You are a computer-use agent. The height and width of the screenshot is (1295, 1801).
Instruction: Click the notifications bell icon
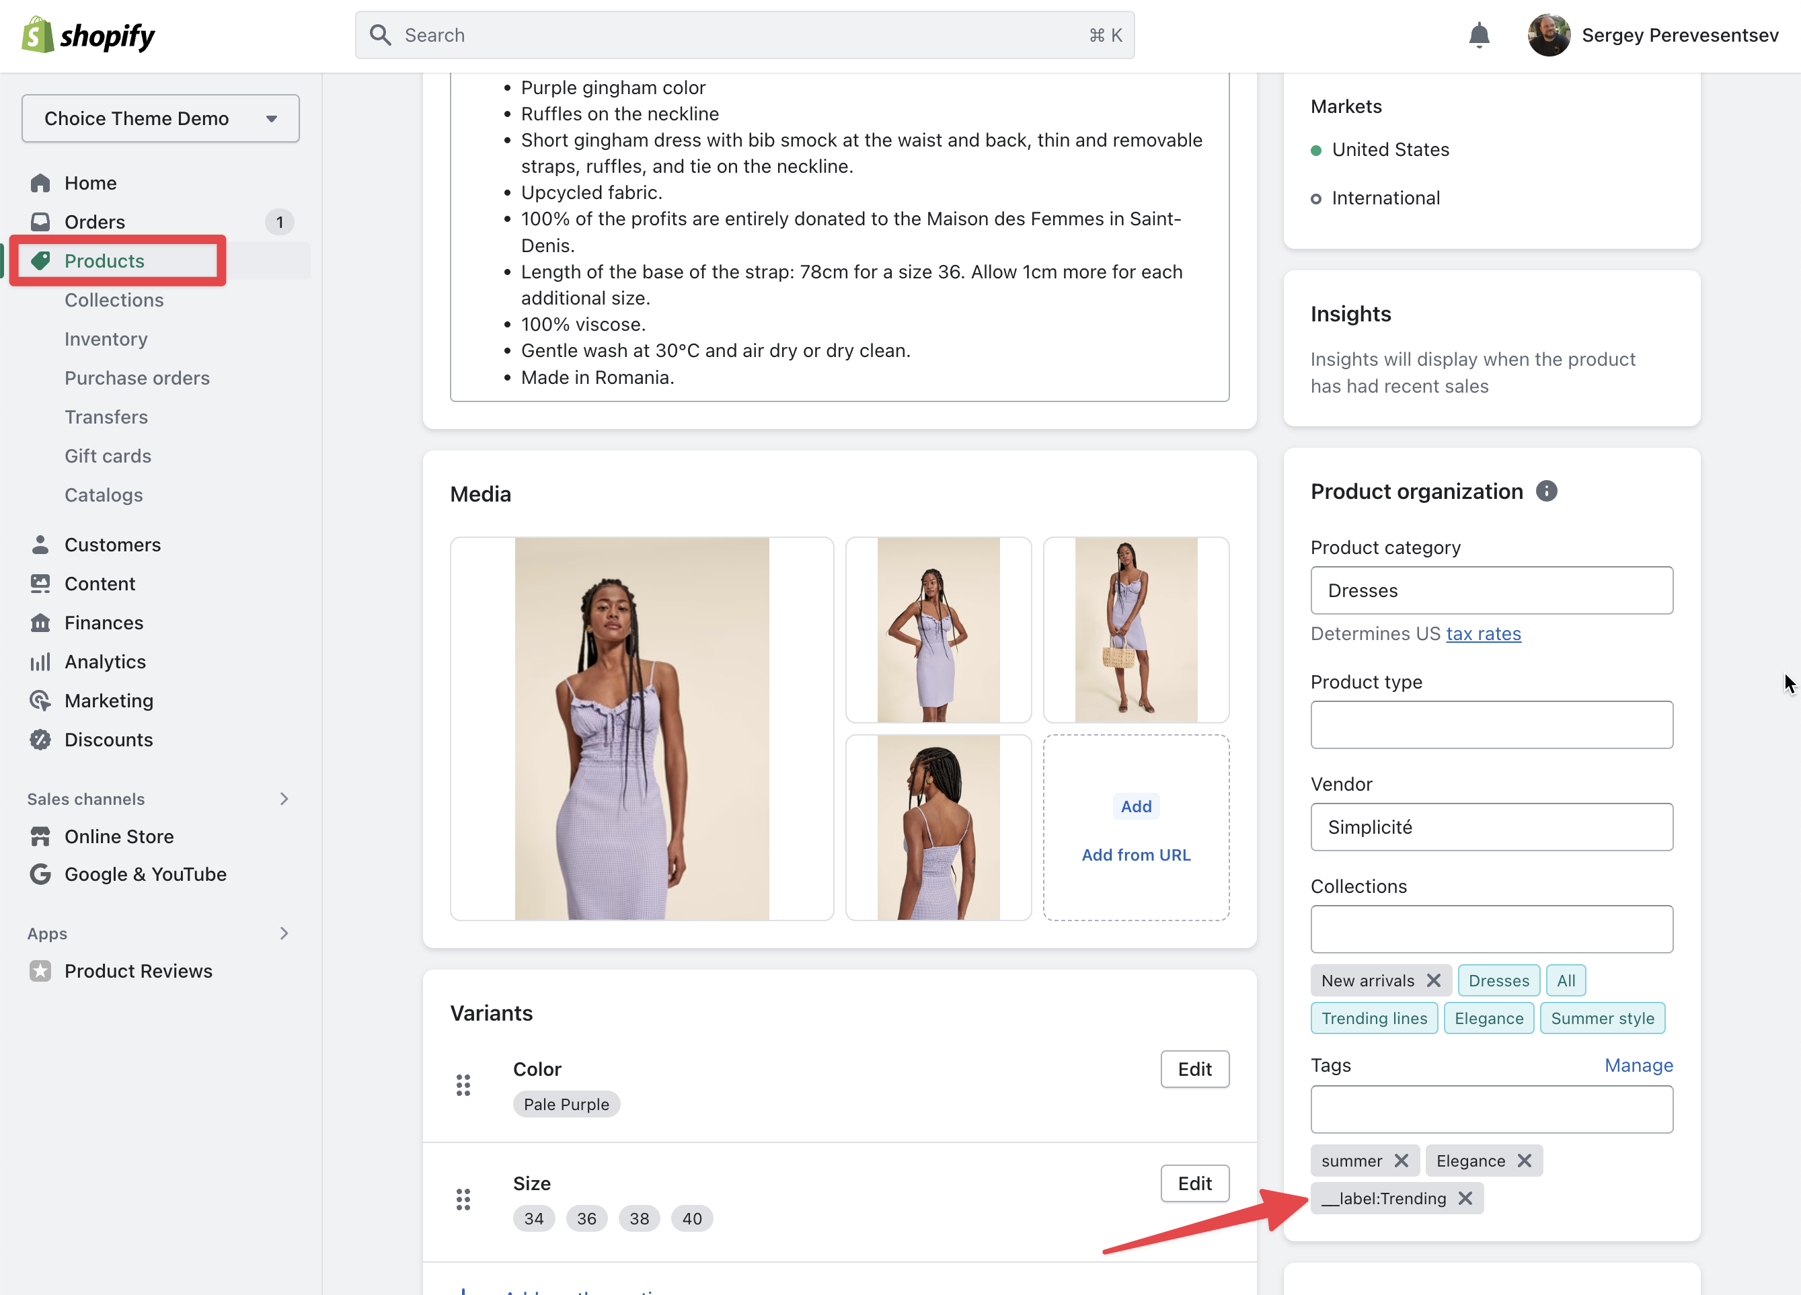click(x=1479, y=35)
